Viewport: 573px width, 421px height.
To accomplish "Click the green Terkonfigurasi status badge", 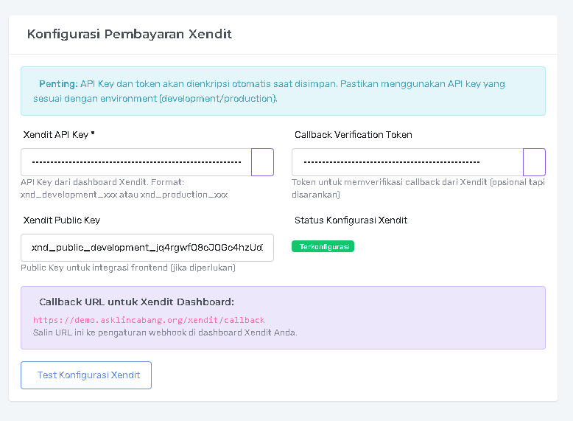I will [323, 246].
